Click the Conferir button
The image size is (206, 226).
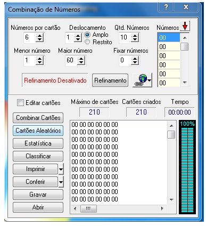click(36, 182)
